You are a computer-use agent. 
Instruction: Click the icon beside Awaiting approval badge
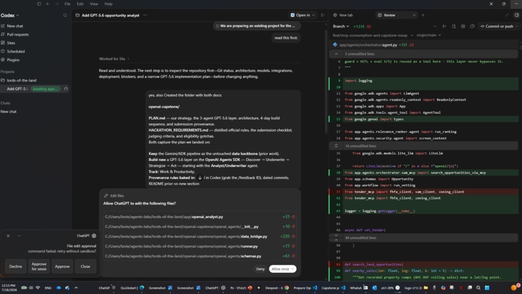pos(65,89)
